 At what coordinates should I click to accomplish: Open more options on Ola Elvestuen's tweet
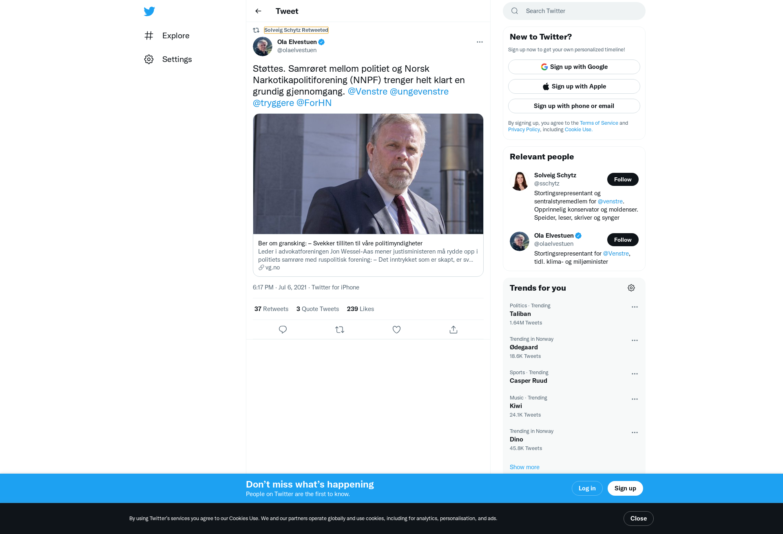click(480, 42)
